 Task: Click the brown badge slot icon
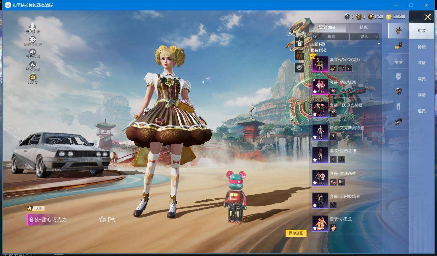[x=299, y=55]
